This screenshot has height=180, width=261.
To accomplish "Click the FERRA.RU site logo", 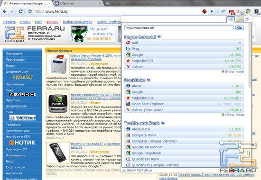I will tap(34, 34).
